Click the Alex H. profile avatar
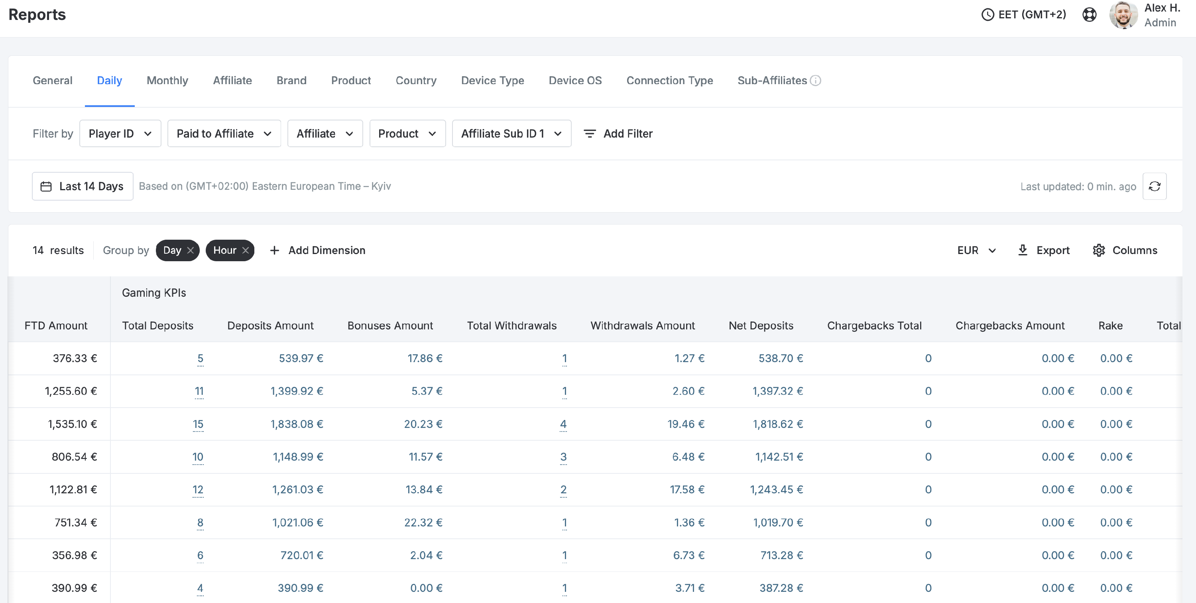This screenshot has width=1196, height=603. click(x=1123, y=15)
